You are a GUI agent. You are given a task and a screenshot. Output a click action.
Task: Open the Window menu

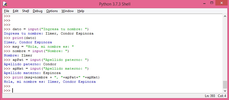click(x=68, y=11)
